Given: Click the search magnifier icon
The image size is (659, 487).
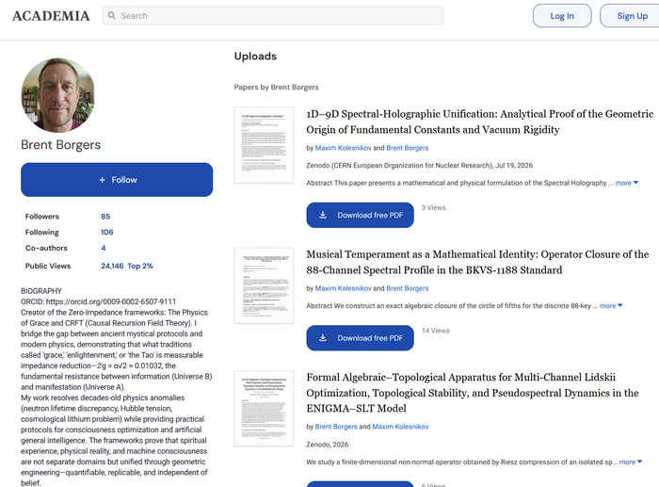Looking at the screenshot, I should pyautogui.click(x=111, y=16).
